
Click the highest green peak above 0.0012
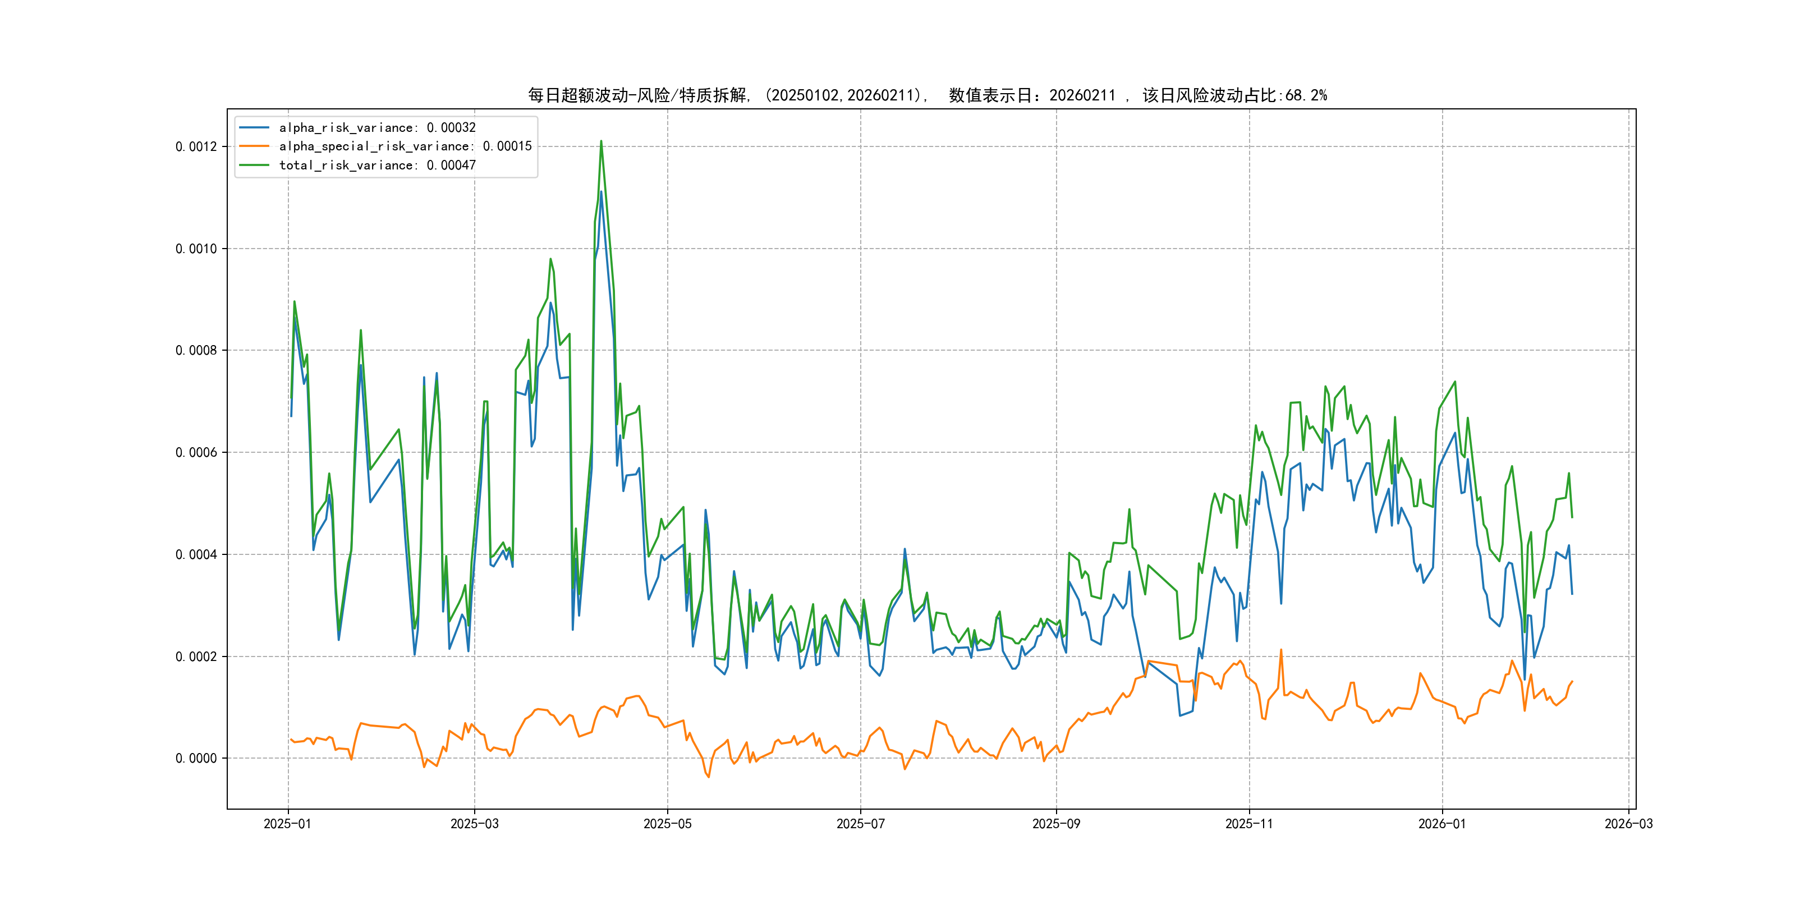pyautogui.click(x=602, y=142)
